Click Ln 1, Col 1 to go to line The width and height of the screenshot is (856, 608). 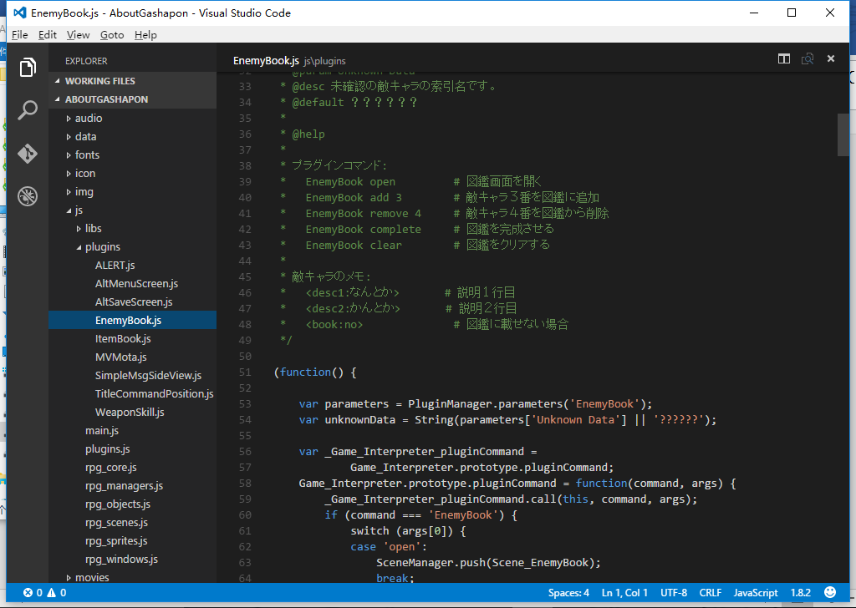point(624,593)
